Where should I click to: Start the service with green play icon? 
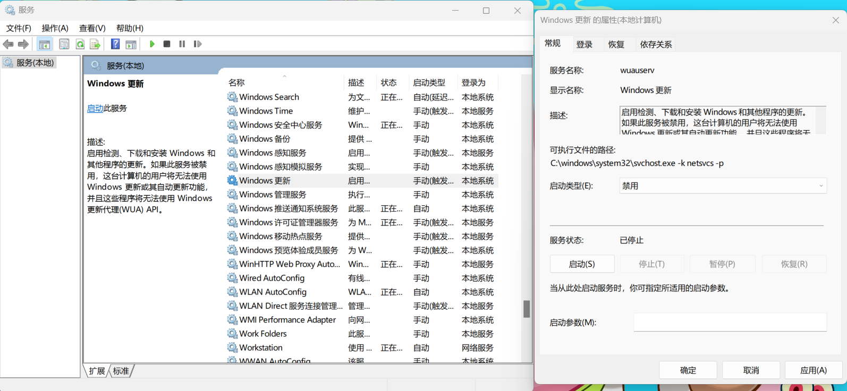[x=152, y=44]
